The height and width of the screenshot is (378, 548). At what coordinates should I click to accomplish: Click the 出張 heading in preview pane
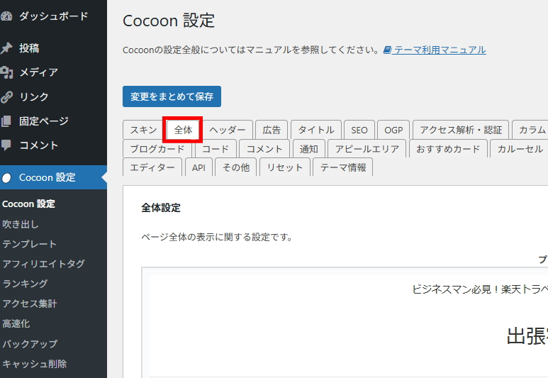click(526, 336)
